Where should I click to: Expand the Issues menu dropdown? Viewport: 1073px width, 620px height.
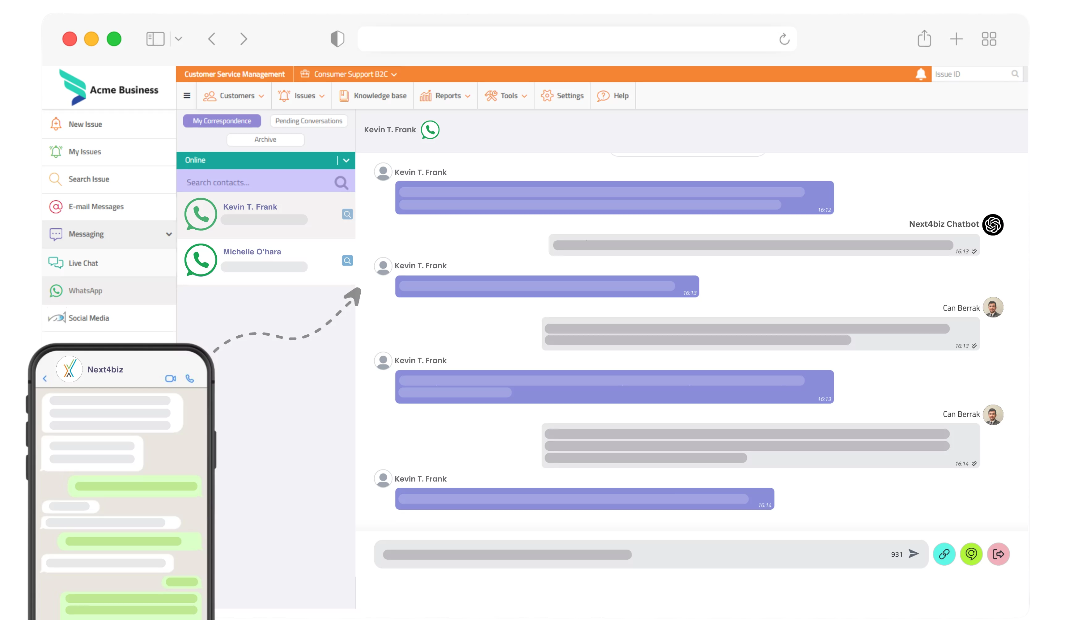click(301, 96)
